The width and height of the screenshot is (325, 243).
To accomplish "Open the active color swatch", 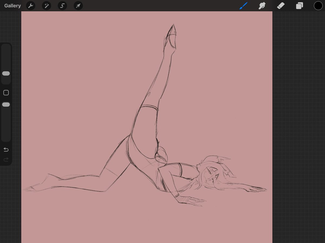I will coord(318,5).
